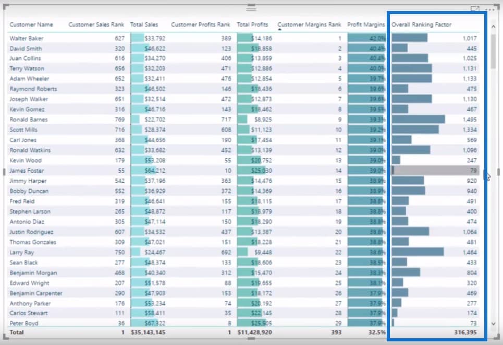Sort by Total Sales column header
The width and height of the screenshot is (503, 345).
pos(144,25)
